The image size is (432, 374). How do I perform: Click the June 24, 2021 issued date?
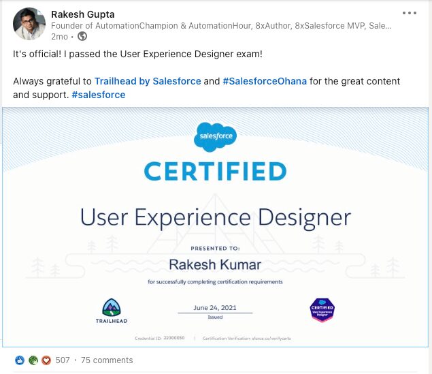215,307
